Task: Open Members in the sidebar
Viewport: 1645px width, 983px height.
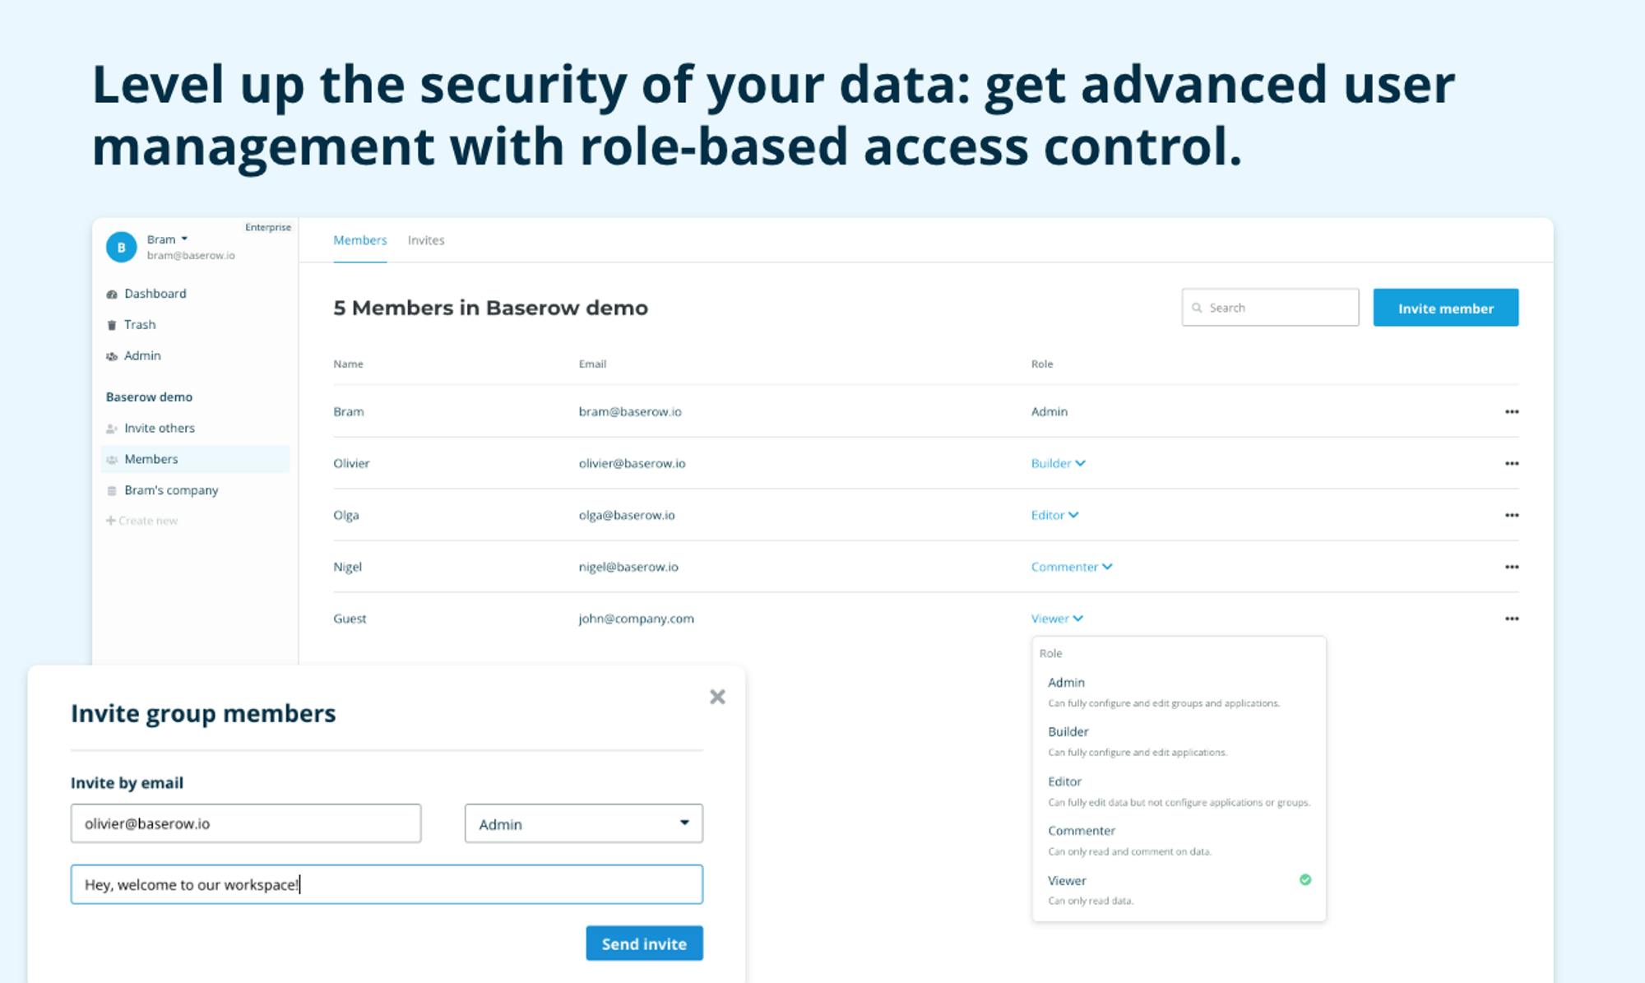Action: (195, 459)
